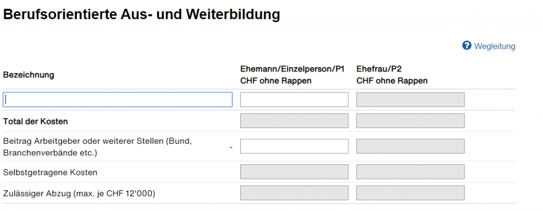Click Beitrag Arbeitgeber input for Ehemann/P1
Screen dimensions: 543x211
coord(294,146)
